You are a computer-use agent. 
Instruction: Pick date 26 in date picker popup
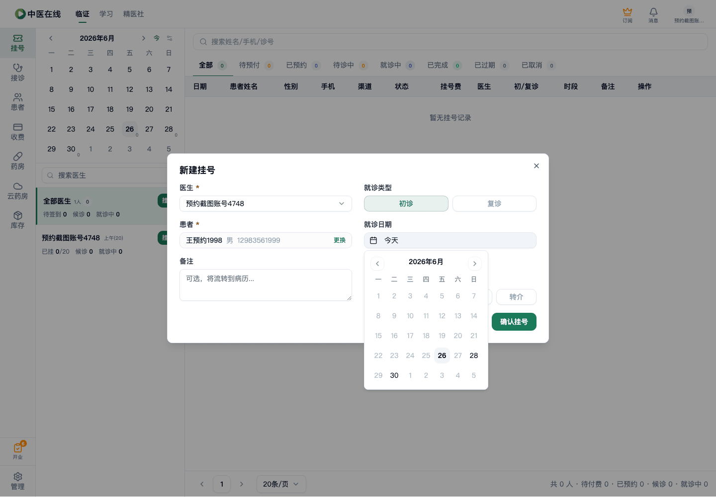point(442,355)
